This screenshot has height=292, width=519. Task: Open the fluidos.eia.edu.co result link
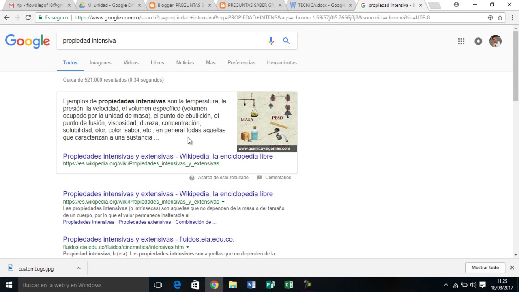tap(148, 239)
